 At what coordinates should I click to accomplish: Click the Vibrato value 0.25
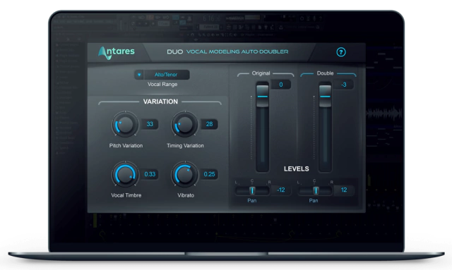click(x=209, y=174)
